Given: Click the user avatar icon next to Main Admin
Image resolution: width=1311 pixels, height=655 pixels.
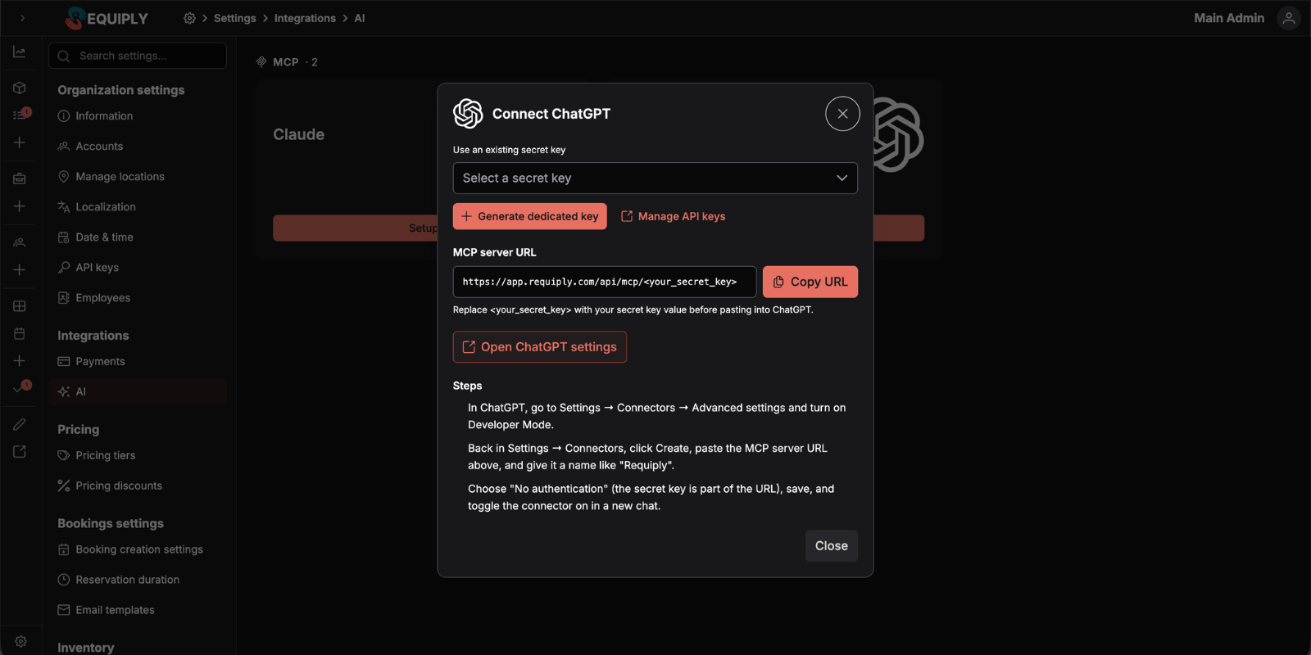Looking at the screenshot, I should (1289, 18).
